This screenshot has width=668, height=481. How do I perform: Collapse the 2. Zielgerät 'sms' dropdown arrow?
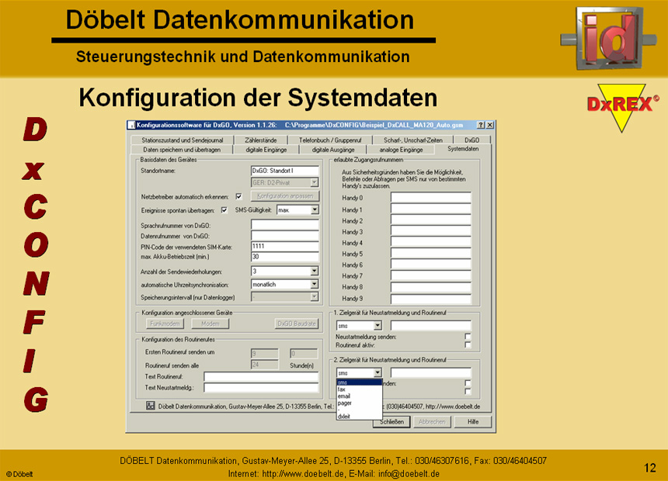tap(377, 373)
